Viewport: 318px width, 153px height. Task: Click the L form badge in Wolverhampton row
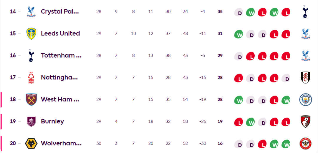click(262, 144)
